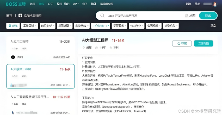The image size is (222, 115).
Task: Click the location pin in 成都 filter
Action: click(x=10, y=26)
